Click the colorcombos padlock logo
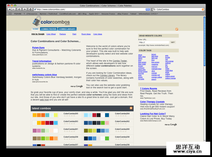 coord(37,21)
